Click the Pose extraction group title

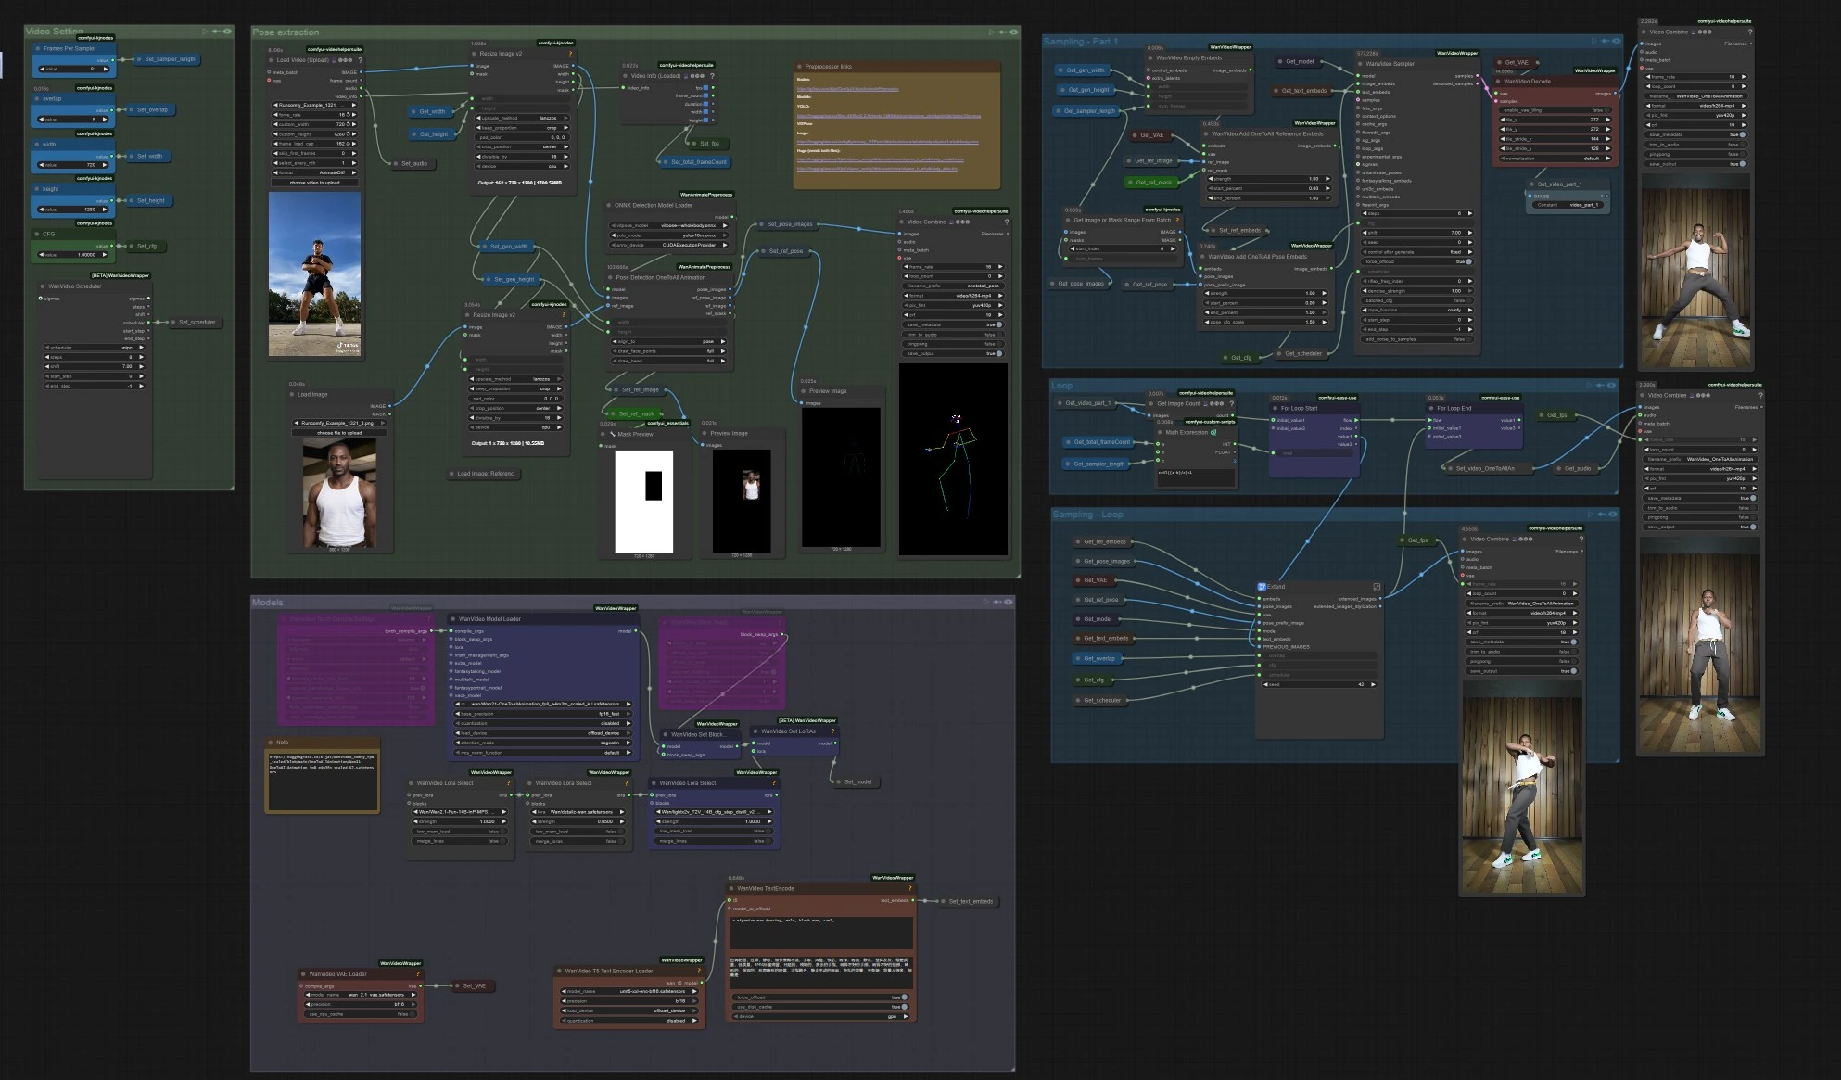[286, 32]
